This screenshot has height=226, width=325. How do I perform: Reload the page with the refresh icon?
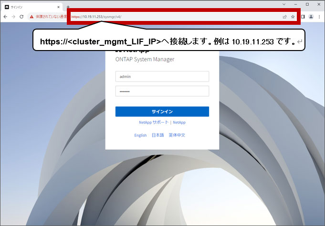(21, 17)
